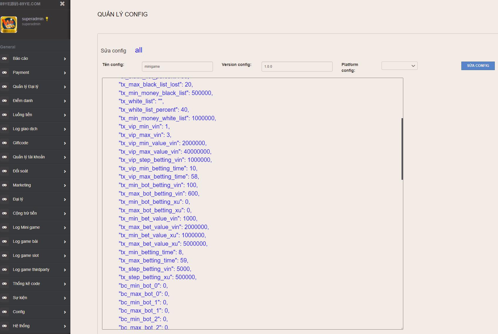Viewport: 498px width, 334px height.
Task: Click the icon beside Hệ thống
Action: [x=4, y=326]
